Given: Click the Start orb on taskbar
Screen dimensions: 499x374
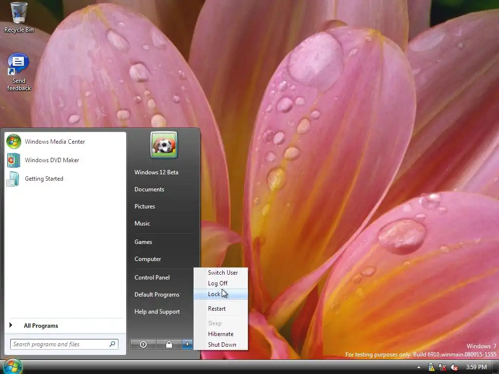Looking at the screenshot, I should pos(13,366).
